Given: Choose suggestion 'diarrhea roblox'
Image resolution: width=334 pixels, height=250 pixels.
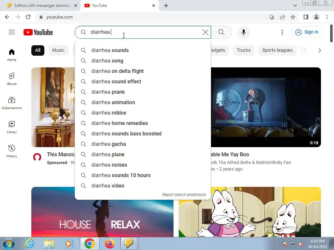Looking at the screenshot, I should [143, 113].
